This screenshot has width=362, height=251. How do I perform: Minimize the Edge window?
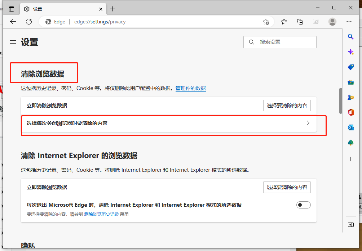click(318, 8)
